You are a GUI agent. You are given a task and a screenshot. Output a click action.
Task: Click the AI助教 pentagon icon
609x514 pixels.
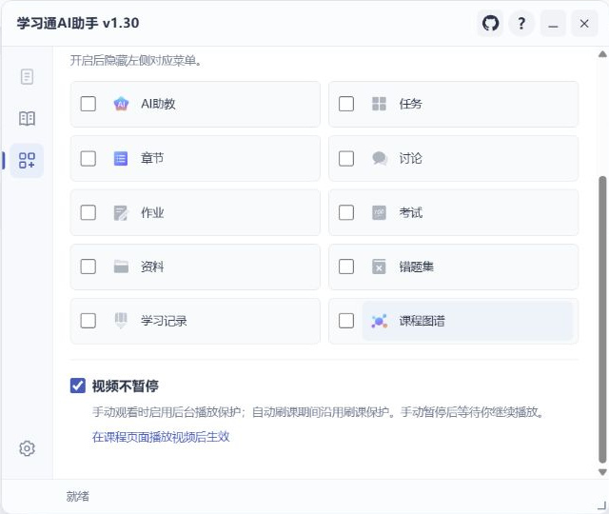pos(121,104)
